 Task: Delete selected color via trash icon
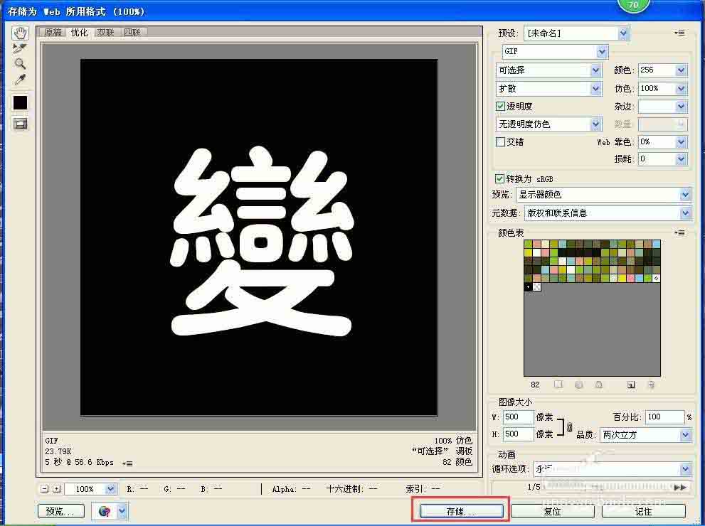(x=650, y=385)
